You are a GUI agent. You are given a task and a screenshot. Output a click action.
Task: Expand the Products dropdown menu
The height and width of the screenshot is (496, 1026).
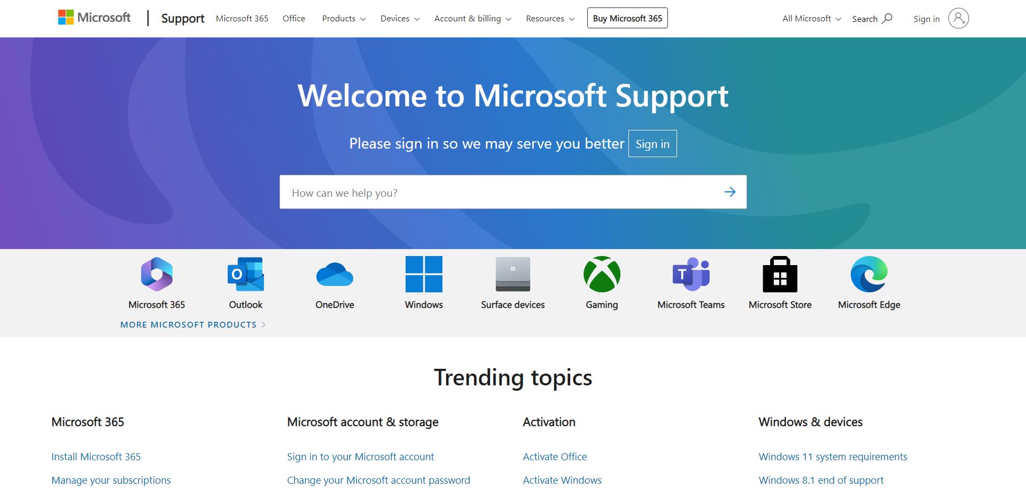(x=344, y=19)
